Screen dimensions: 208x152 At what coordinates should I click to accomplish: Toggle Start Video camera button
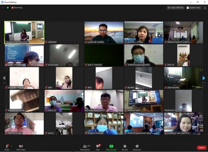coord(21,146)
